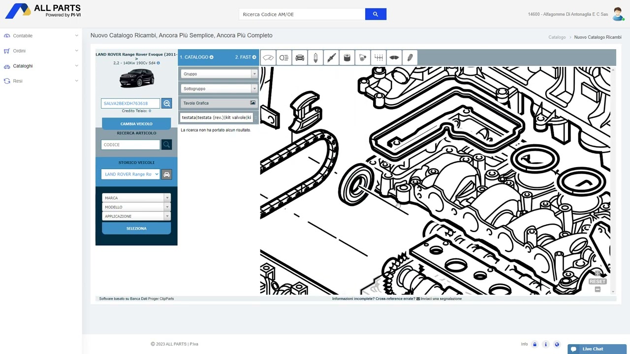The width and height of the screenshot is (630, 354).
Task: Select the gearbox shifter category icon
Action: pyautogui.click(x=378, y=58)
